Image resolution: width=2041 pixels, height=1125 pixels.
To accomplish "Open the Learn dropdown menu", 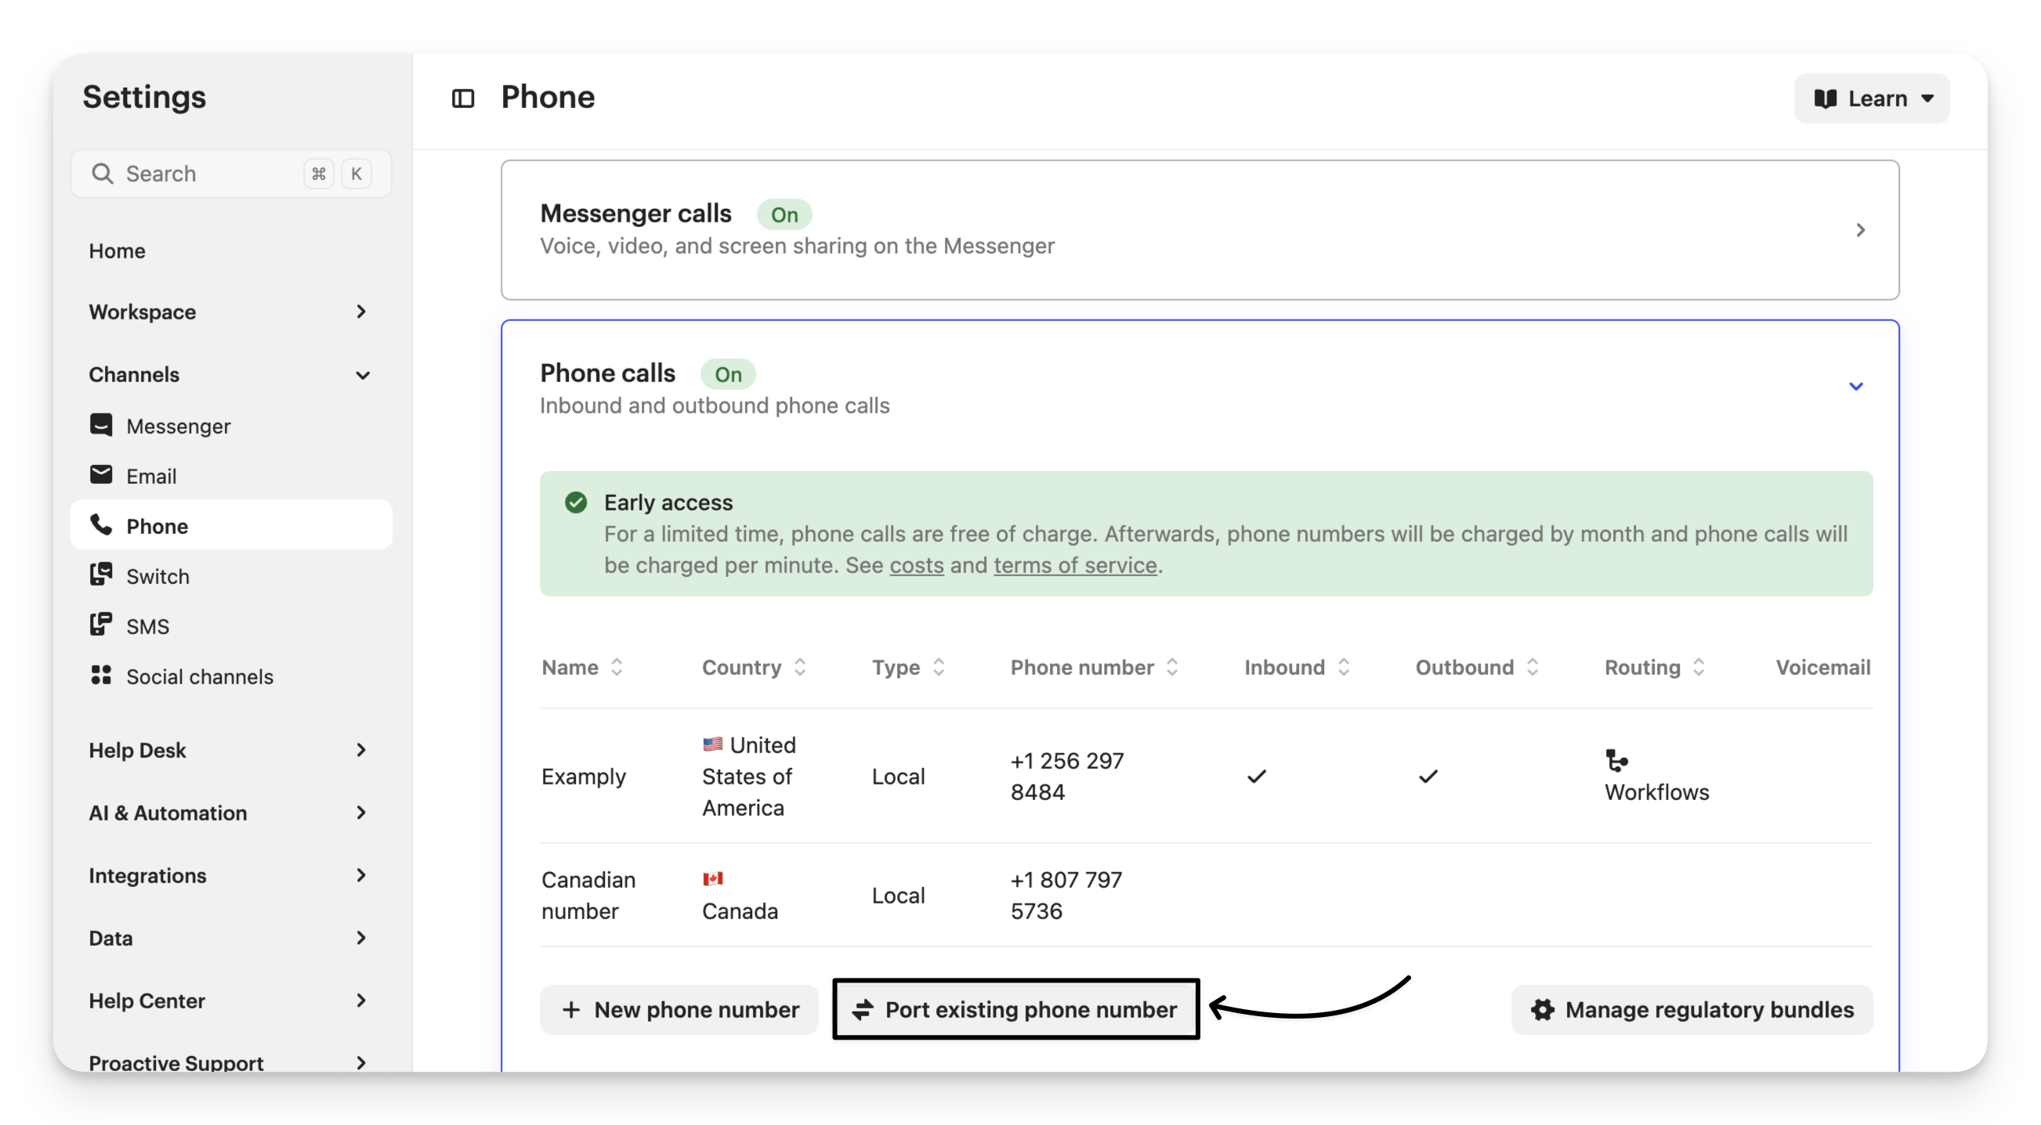I will (x=1872, y=98).
